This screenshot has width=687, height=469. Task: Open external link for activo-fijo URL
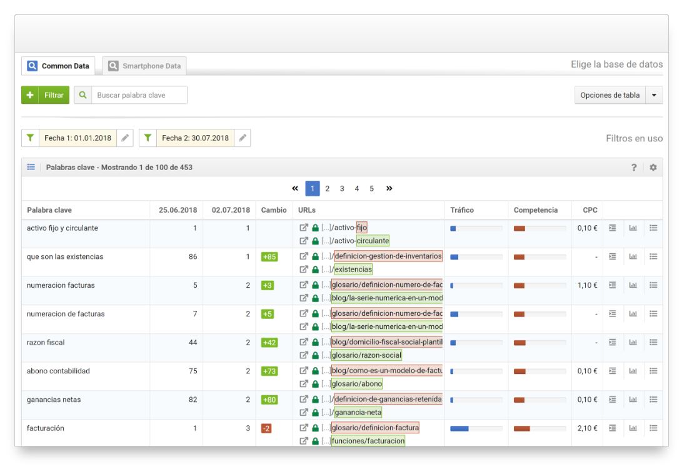304,228
